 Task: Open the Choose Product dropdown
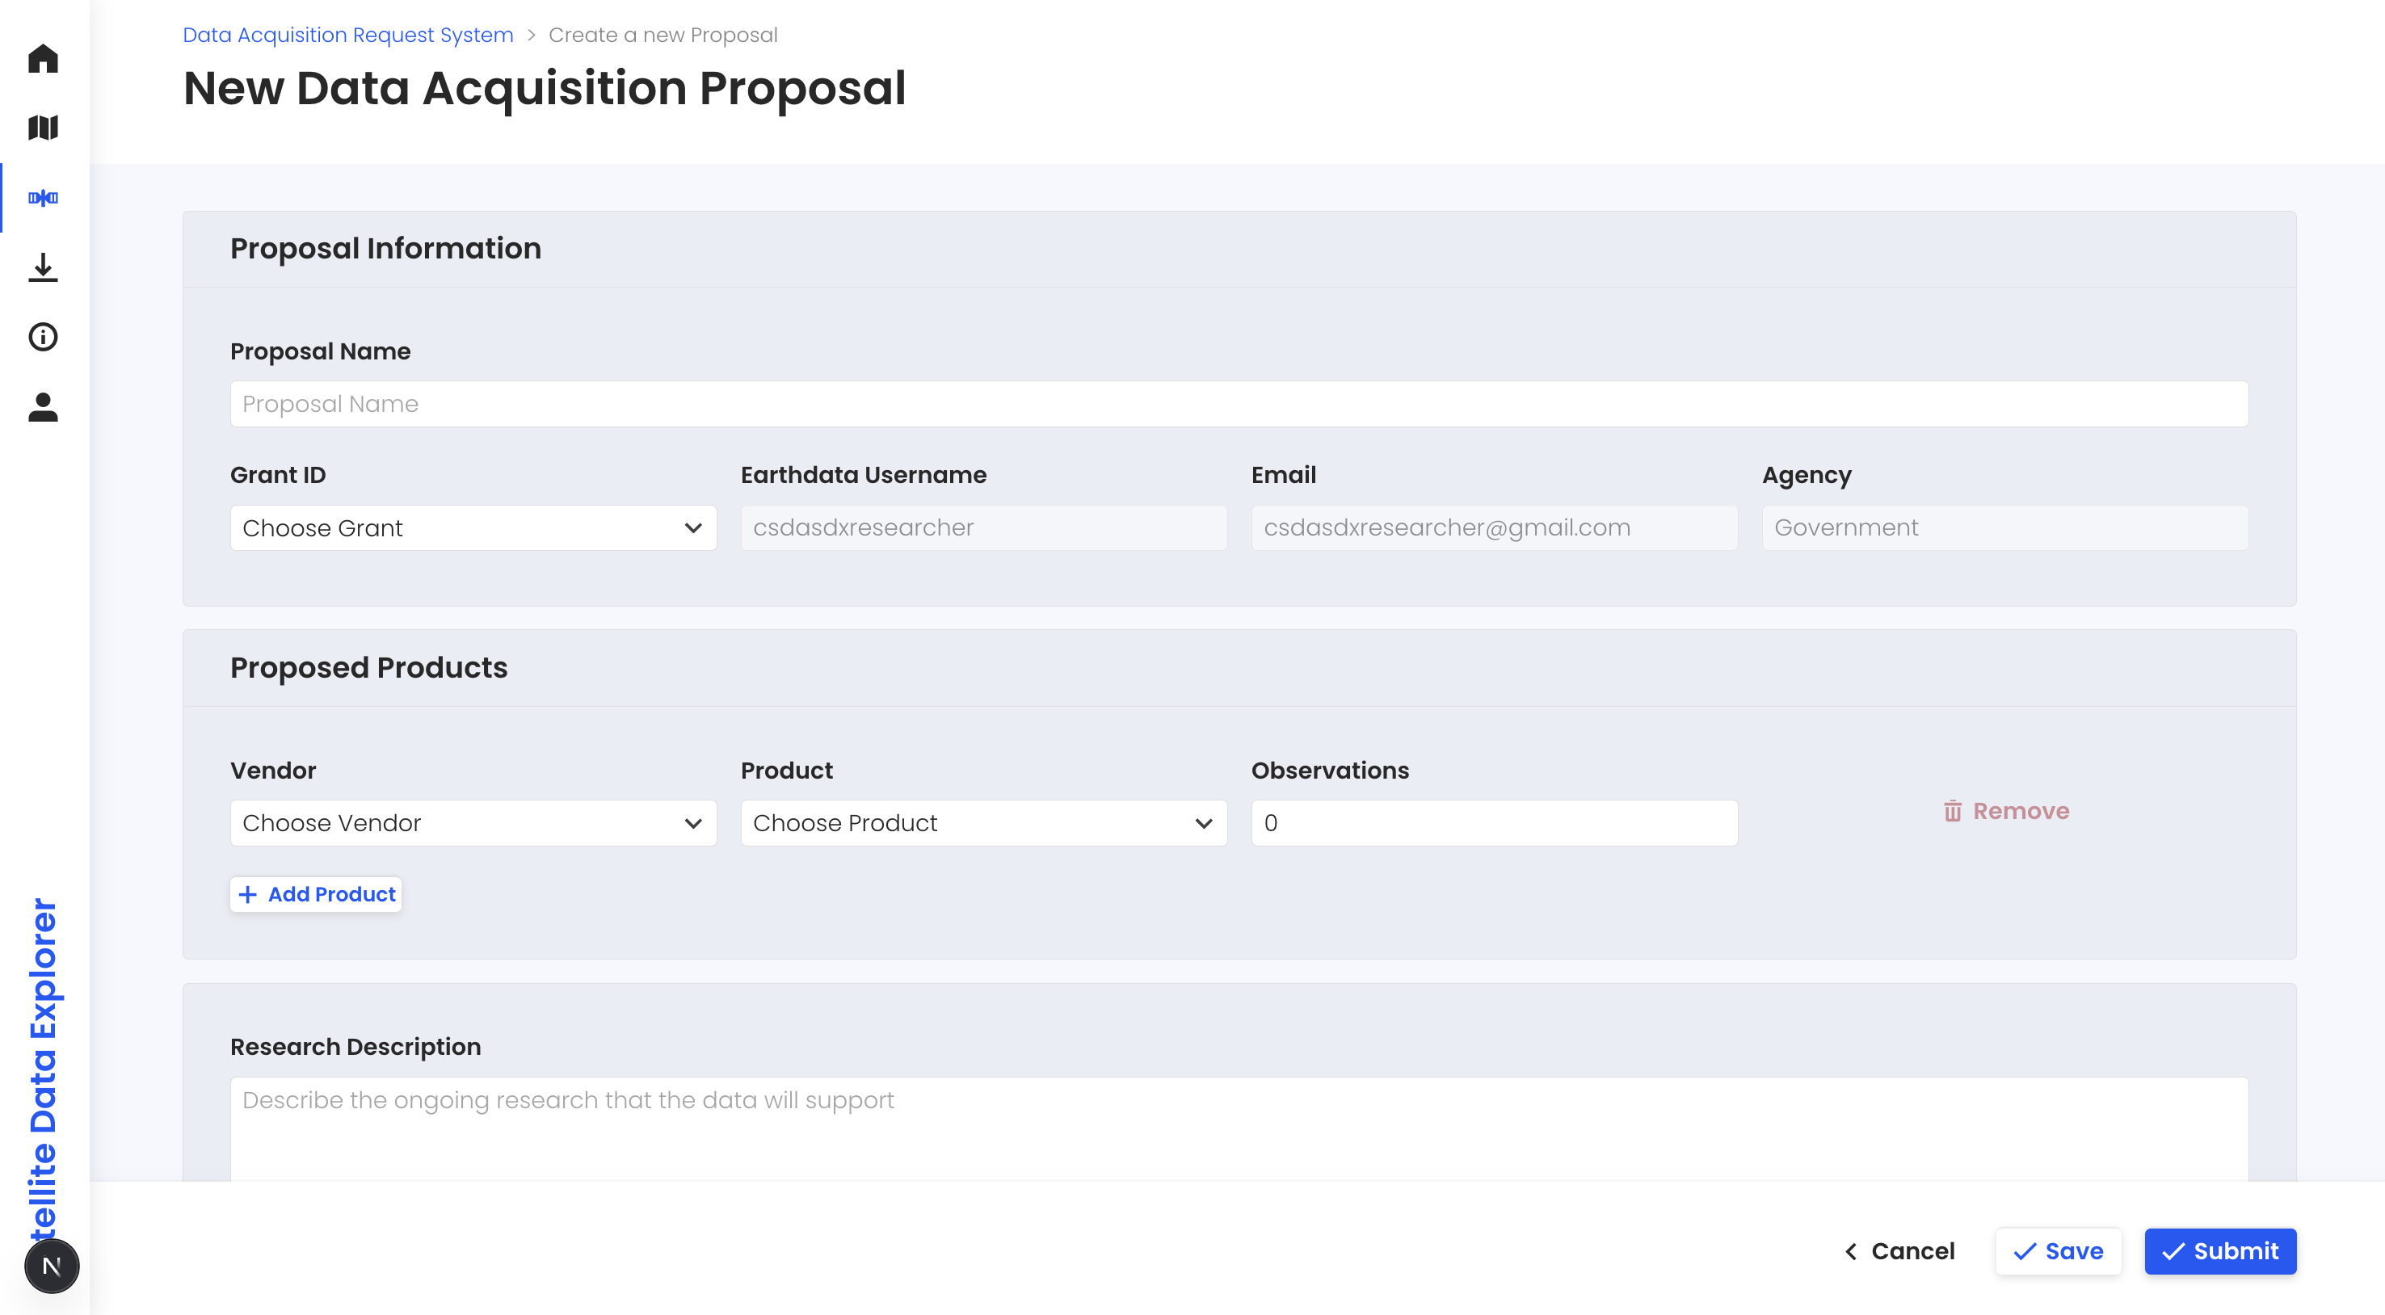click(x=983, y=823)
